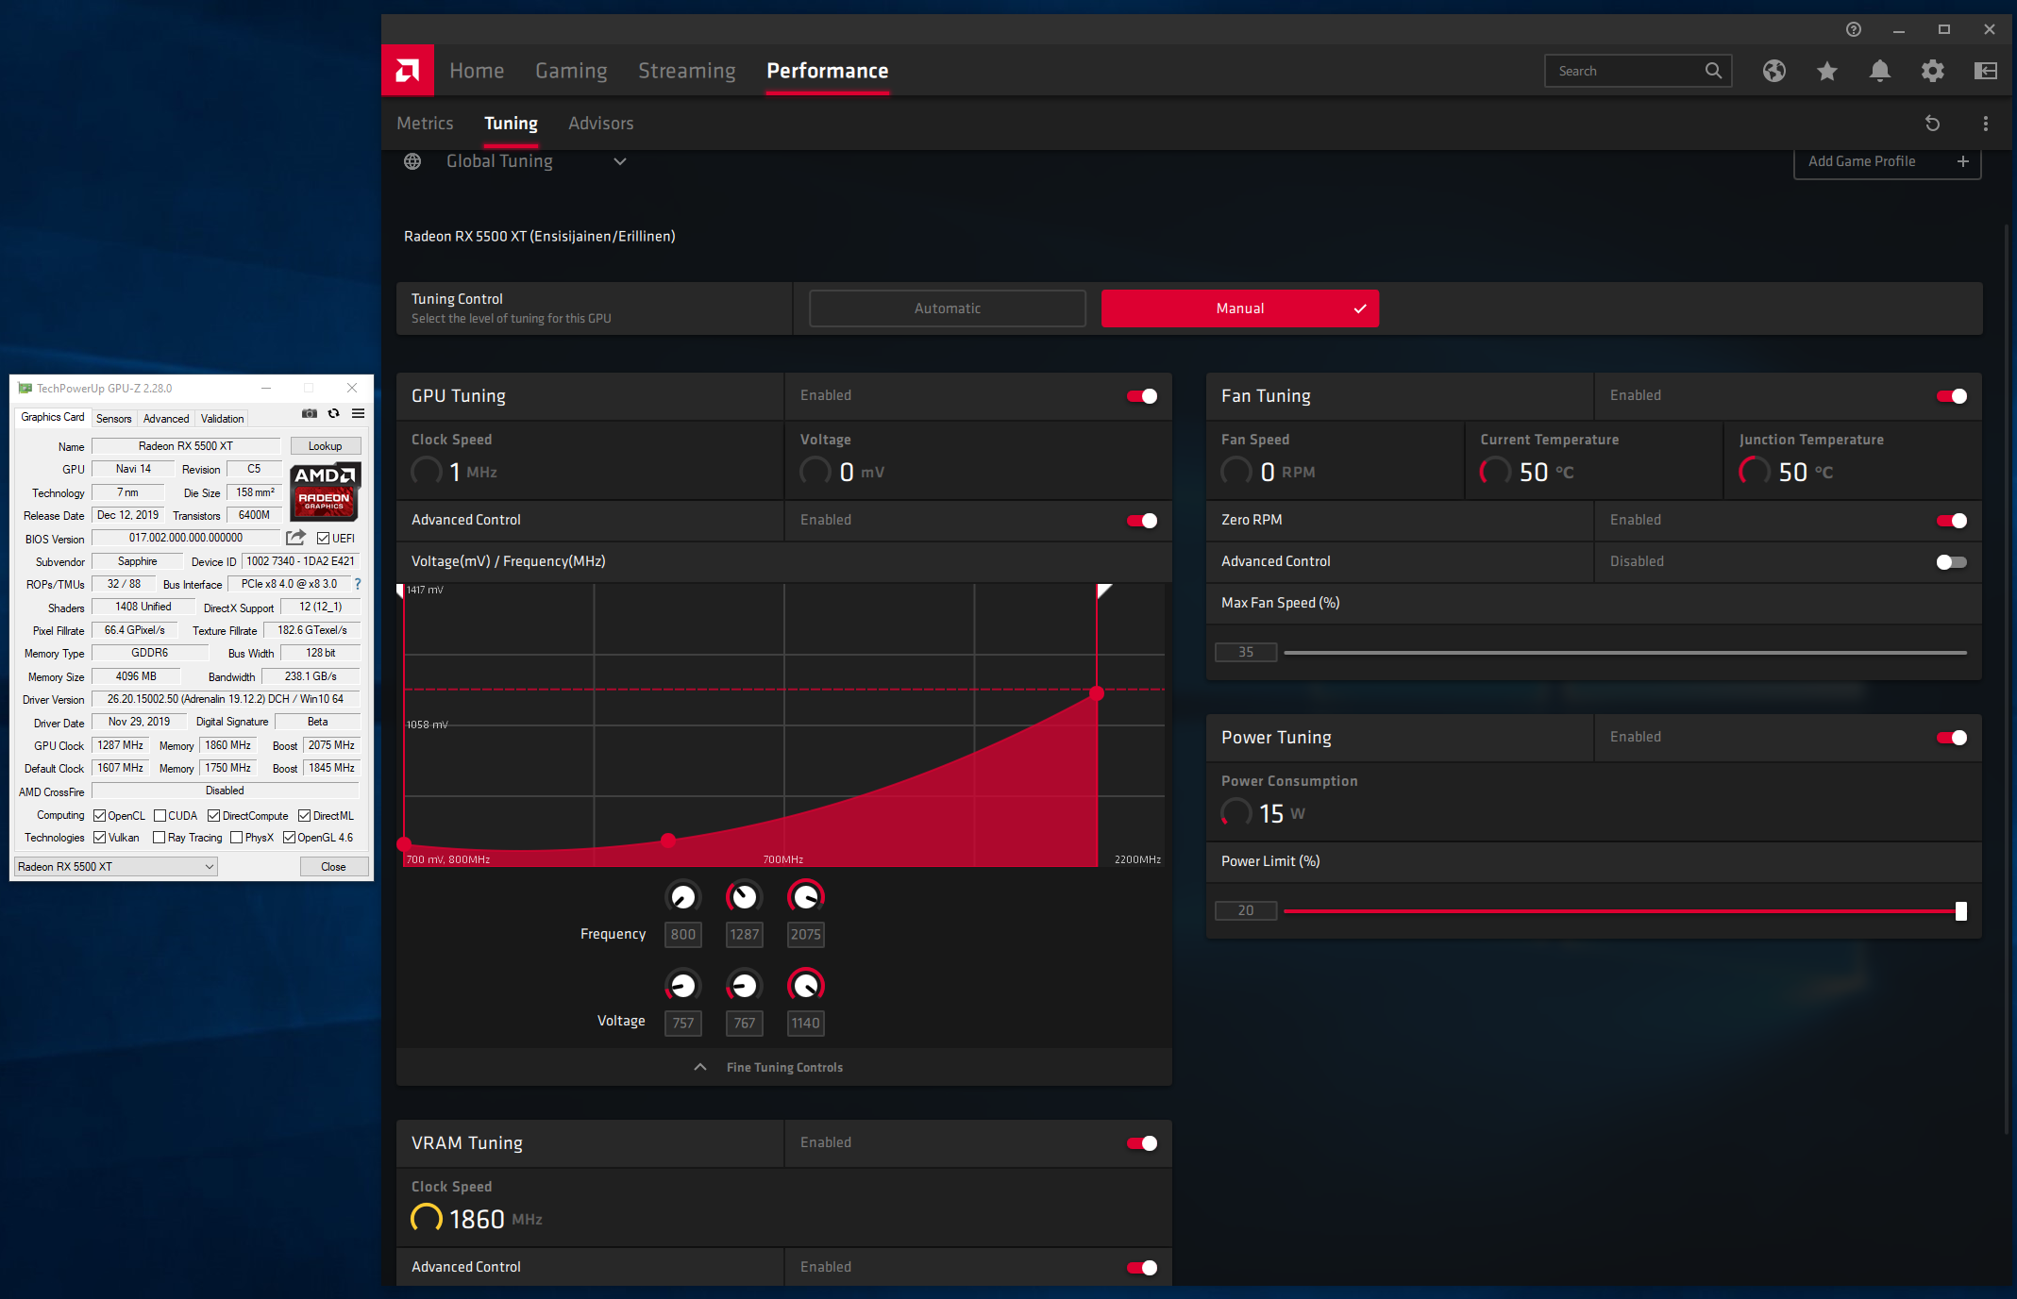Click the Bus Interface question mark in GPU-Z
The height and width of the screenshot is (1299, 2017).
click(x=358, y=584)
